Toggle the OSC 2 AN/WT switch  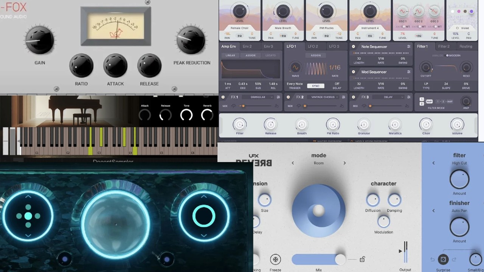click(418, 26)
